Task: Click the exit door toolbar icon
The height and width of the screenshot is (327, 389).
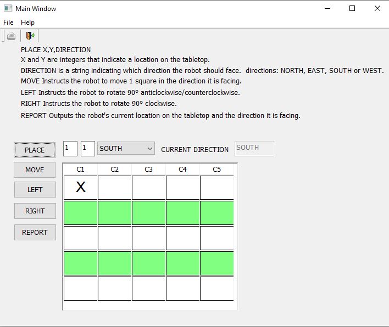Action: click(x=30, y=36)
